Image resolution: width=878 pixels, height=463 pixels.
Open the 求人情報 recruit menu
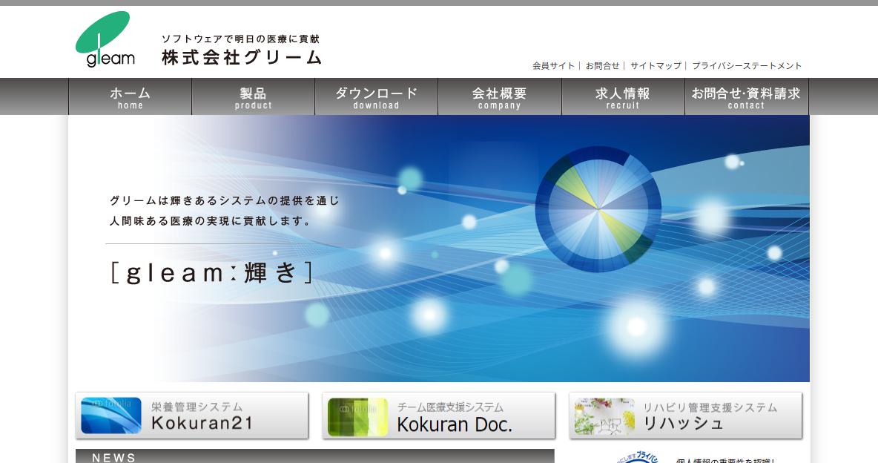tap(623, 97)
